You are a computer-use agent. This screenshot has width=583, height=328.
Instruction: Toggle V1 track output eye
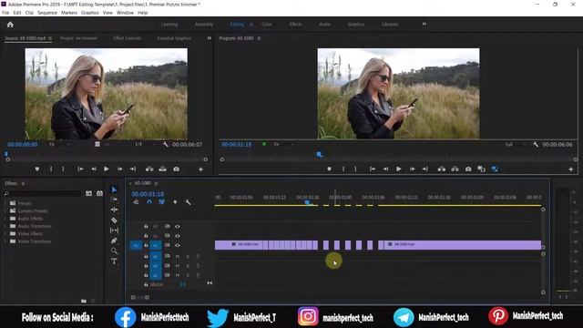coord(178,245)
